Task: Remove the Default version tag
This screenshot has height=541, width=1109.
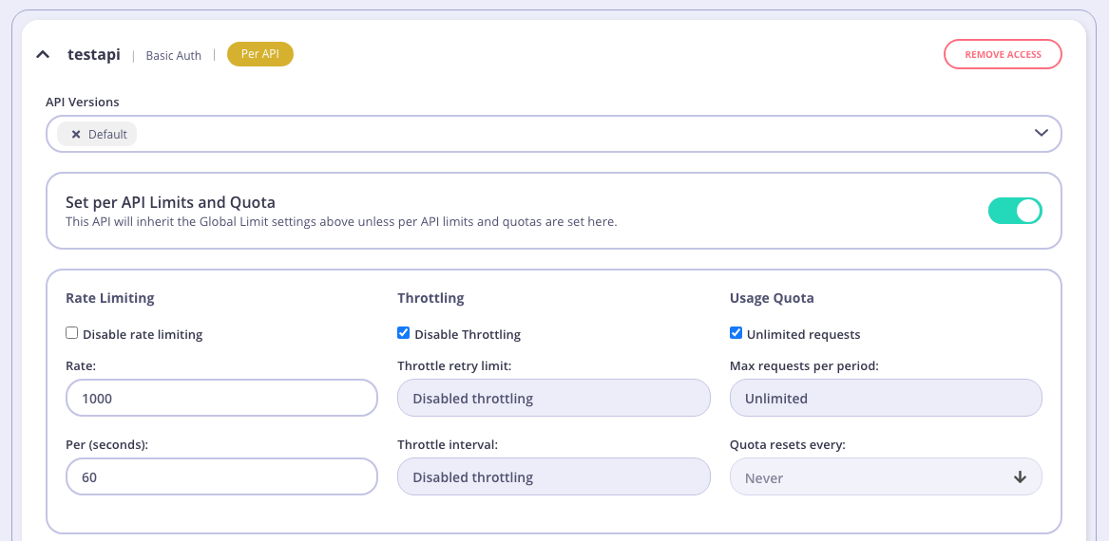Action: click(76, 135)
